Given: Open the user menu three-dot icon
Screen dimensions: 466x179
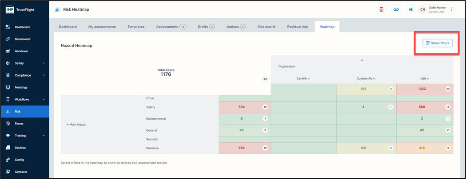Looking at the screenshot, I should tap(451, 9).
